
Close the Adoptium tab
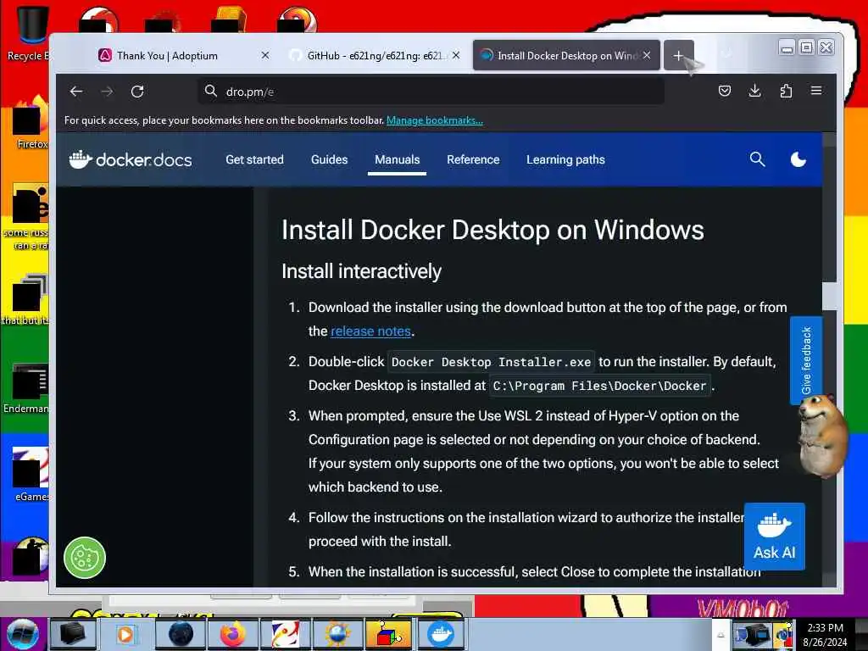(x=265, y=55)
